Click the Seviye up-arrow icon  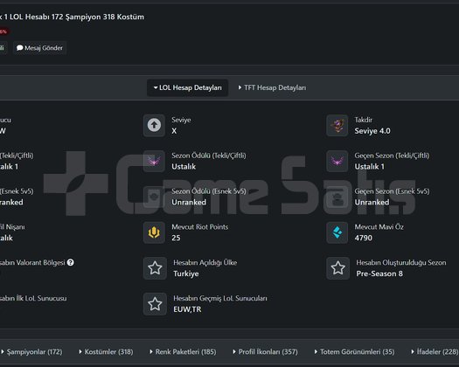pos(154,126)
